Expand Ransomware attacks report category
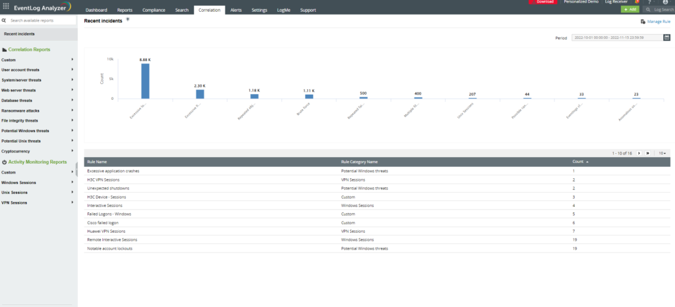 point(72,110)
